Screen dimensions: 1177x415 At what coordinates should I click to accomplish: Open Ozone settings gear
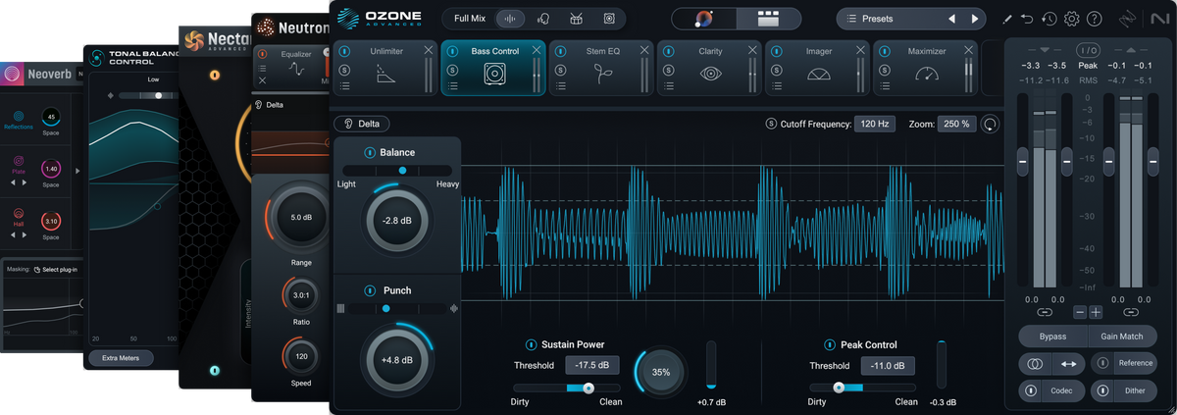pos(1072,19)
